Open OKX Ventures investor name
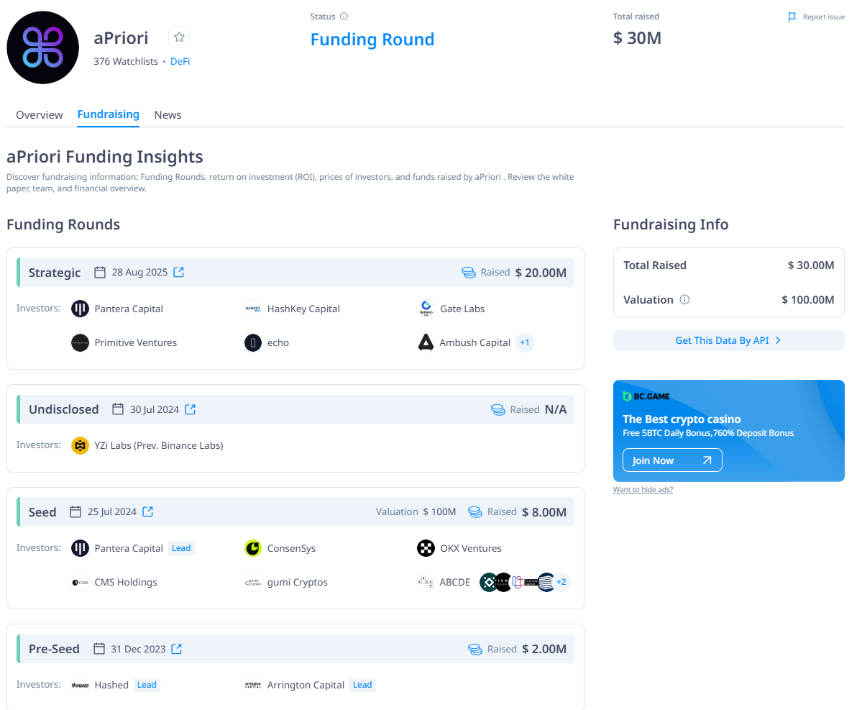 pos(471,548)
